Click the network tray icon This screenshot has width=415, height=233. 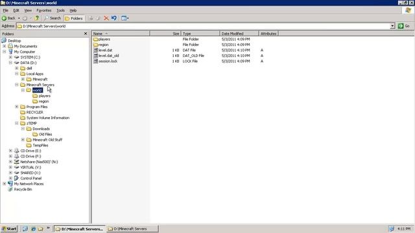tap(392, 228)
